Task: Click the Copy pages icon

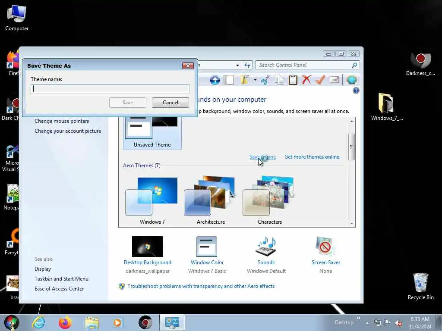Action: 279,80
